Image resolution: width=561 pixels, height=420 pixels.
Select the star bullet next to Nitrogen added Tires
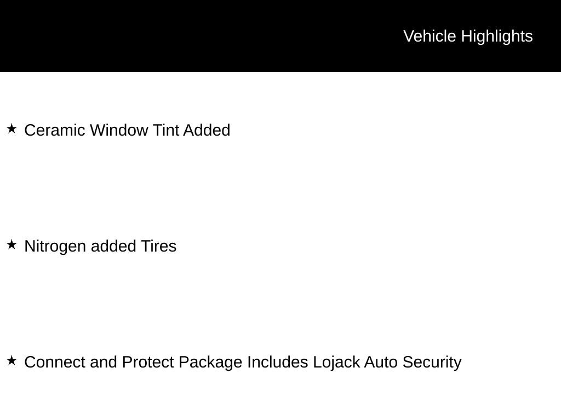[12, 245]
